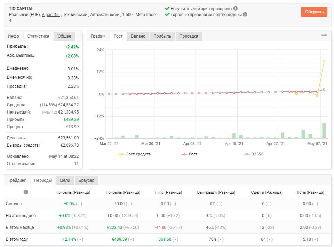
Task: Click info icon next to Торговые привилегии подтверждены
Action: pyautogui.click(x=245, y=14)
